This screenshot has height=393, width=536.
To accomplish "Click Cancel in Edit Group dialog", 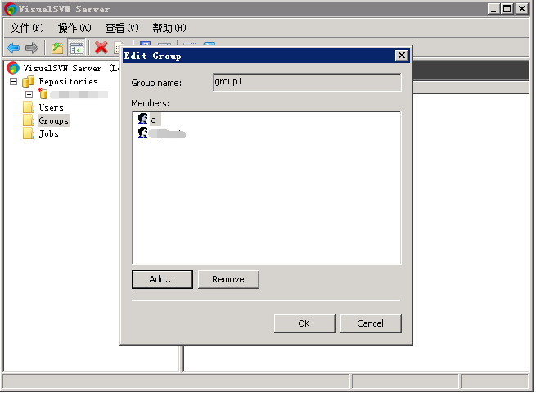I will (371, 323).
